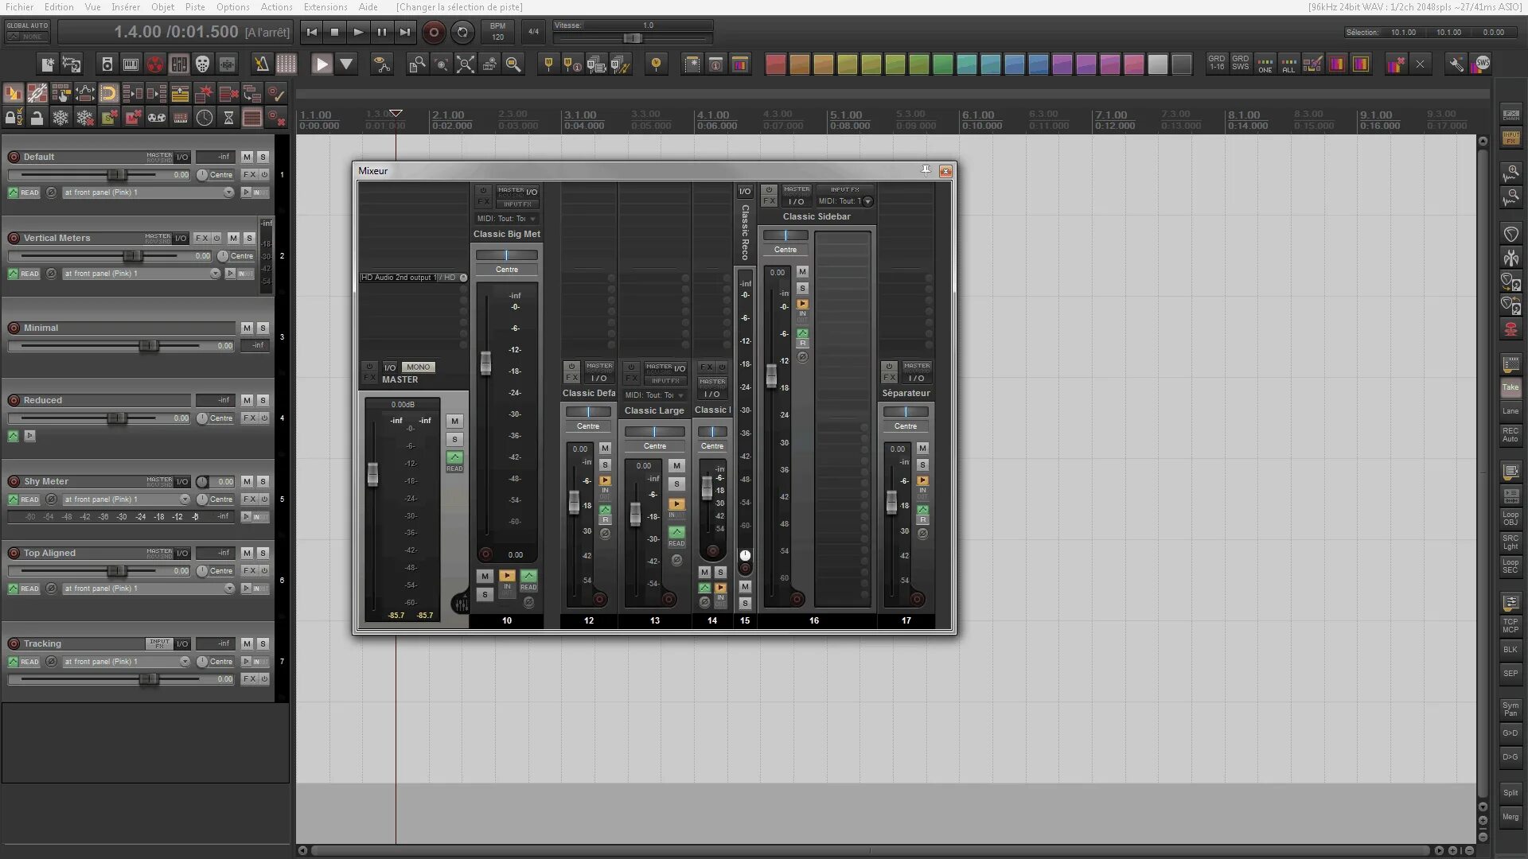Toggle the padlock locking icon
The height and width of the screenshot is (859, 1528).
pos(37,119)
